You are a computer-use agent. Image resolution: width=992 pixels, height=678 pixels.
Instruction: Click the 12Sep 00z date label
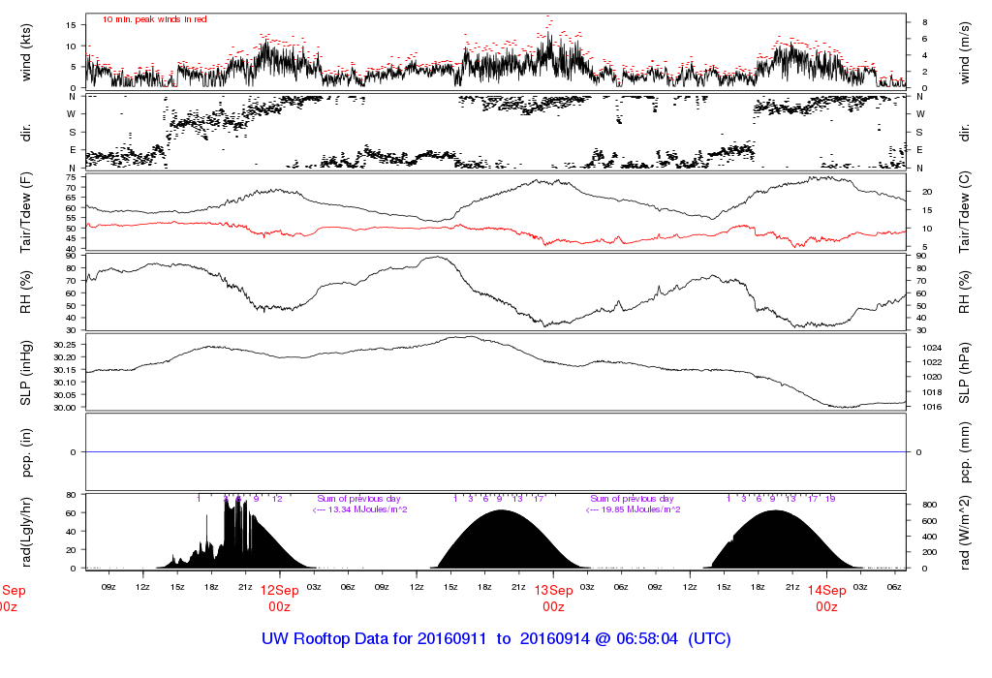(280, 599)
